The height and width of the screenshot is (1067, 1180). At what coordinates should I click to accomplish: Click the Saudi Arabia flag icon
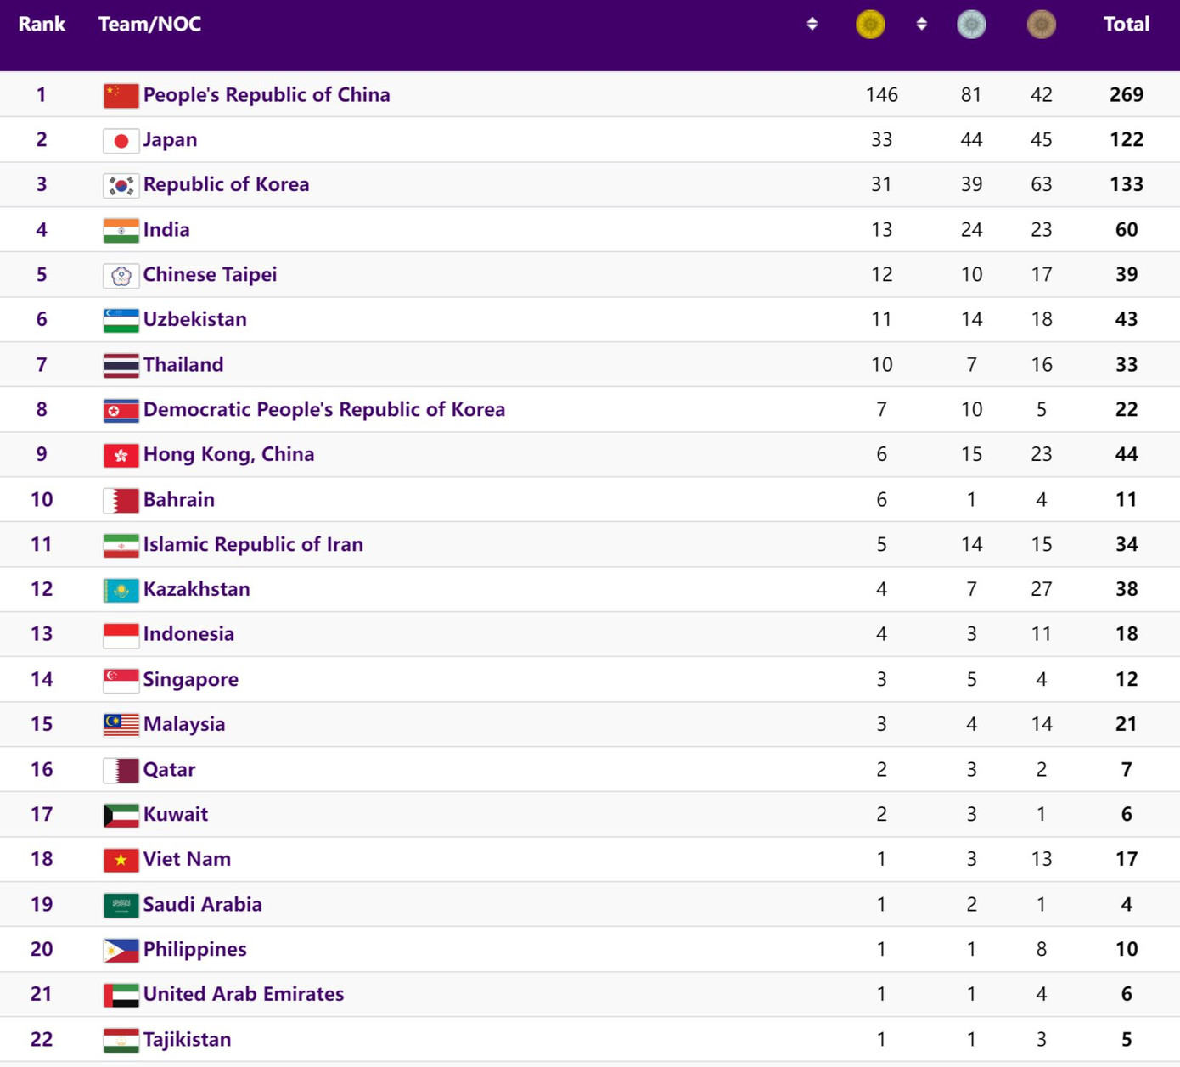click(x=121, y=905)
